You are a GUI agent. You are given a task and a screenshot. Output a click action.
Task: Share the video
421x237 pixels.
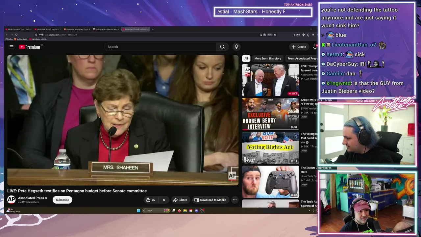pos(180,200)
